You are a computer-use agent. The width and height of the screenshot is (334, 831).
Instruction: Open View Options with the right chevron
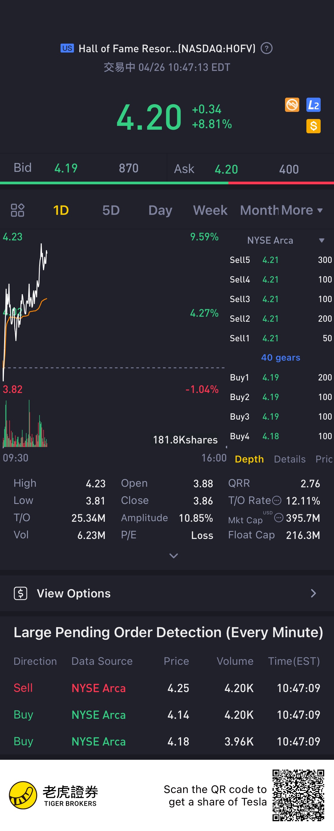click(313, 593)
